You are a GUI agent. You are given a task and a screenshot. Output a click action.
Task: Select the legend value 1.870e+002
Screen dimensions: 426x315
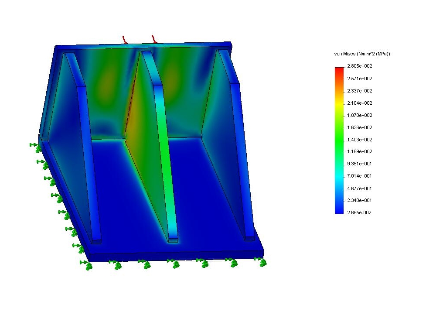pos(359,115)
